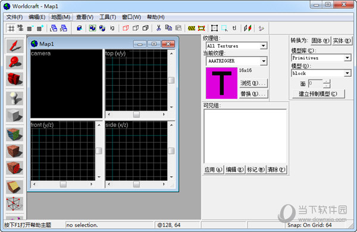Click inside the 可见组 list box
Image resolution: width=357 pixels, height=232 pixels.
(x=245, y=136)
